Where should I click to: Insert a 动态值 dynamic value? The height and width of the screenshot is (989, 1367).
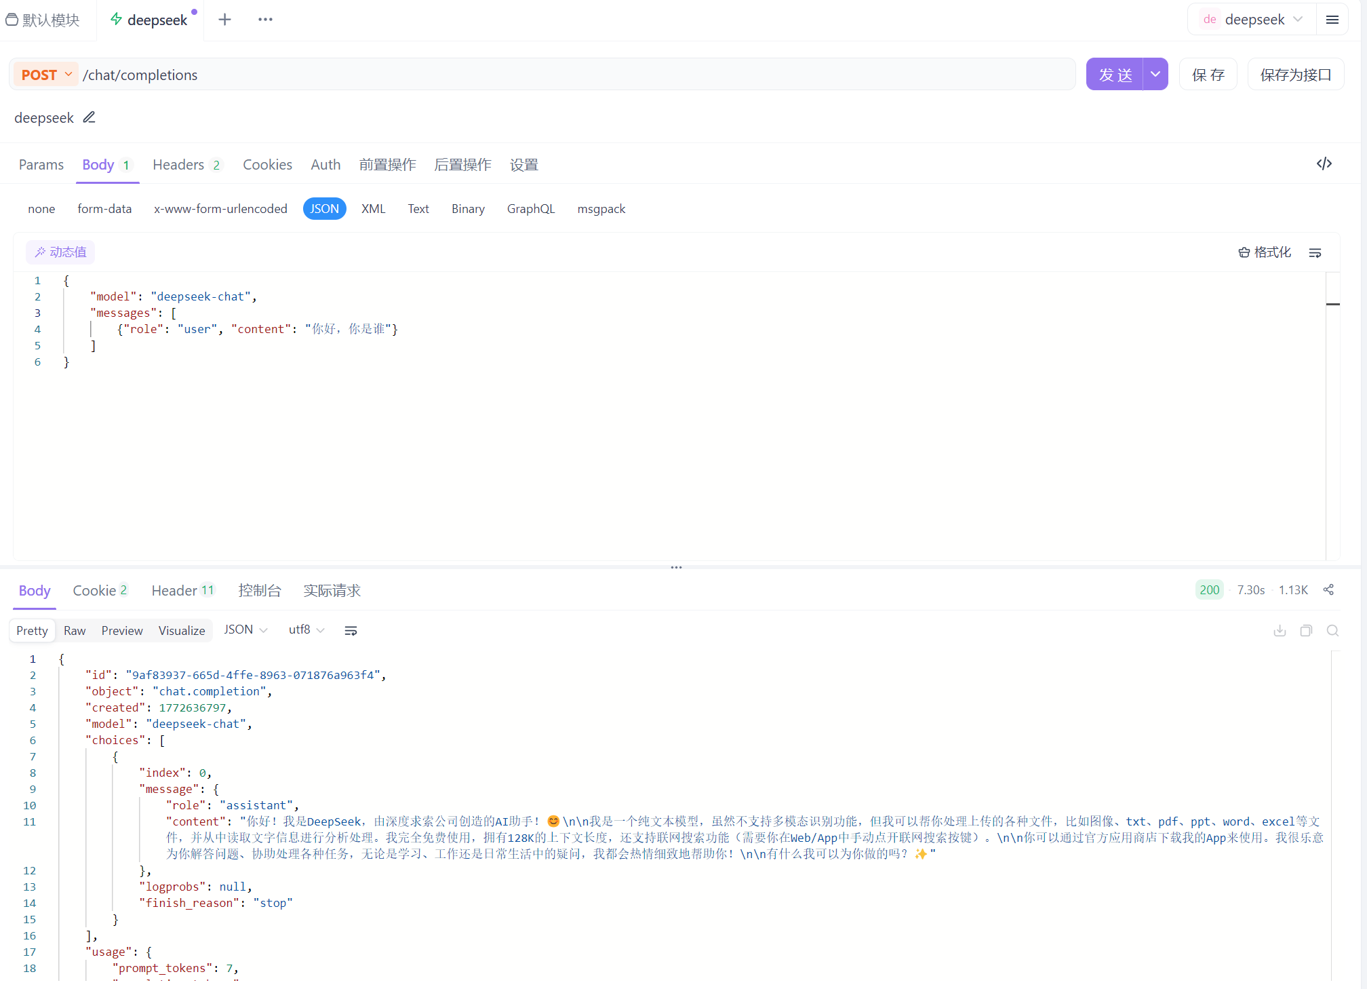60,252
